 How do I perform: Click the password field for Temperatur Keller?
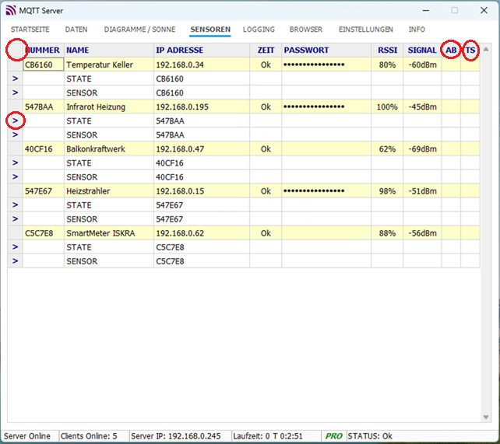pyautogui.click(x=326, y=65)
